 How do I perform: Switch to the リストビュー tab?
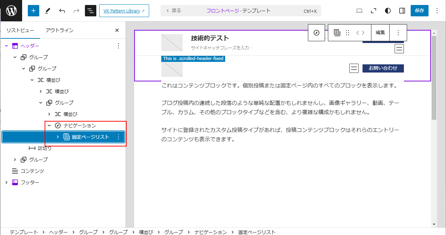(20, 30)
